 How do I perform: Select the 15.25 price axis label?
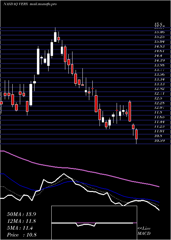(x=159, y=37)
